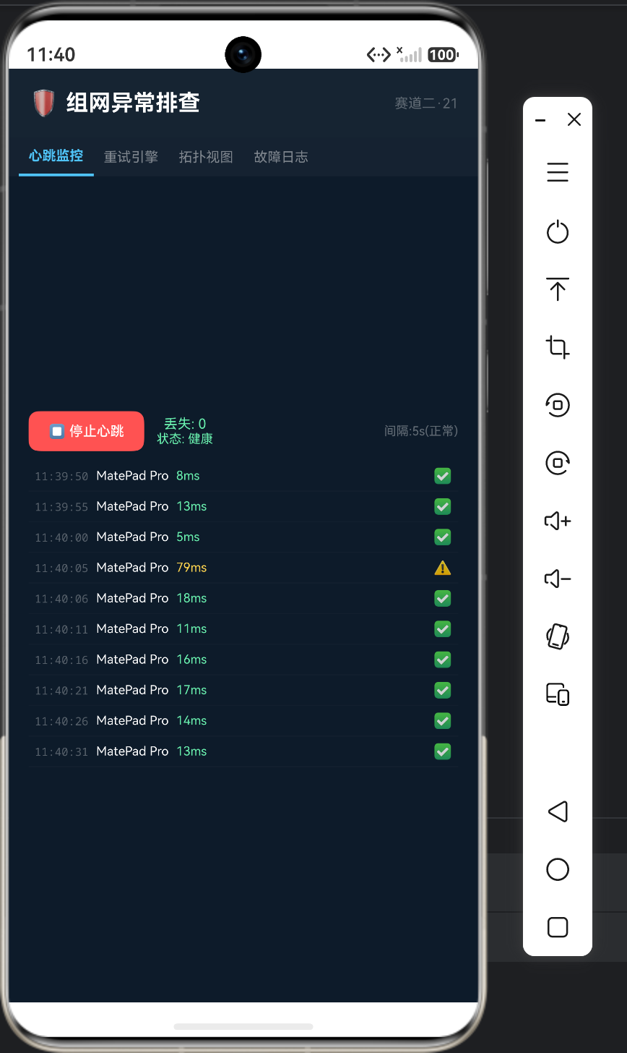Click the 11:40:31 timestamp
This screenshot has width=627, height=1053.
(61, 752)
